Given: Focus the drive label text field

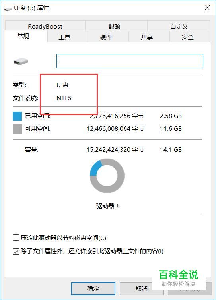Looking at the screenshot, I should [130, 61].
